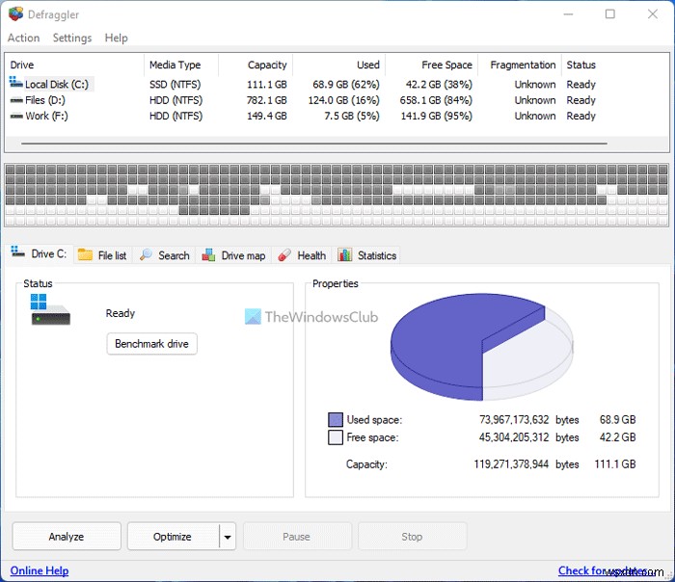Viewport: 675px width, 582px height.
Task: Click the Pause button
Action: pos(297,537)
